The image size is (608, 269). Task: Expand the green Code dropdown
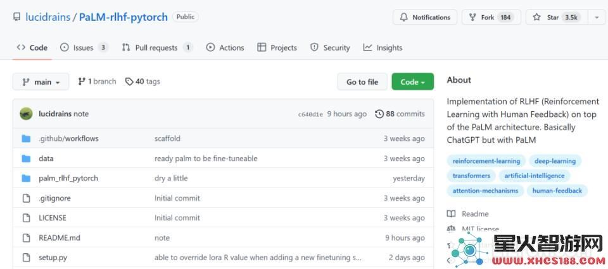pyautogui.click(x=412, y=81)
